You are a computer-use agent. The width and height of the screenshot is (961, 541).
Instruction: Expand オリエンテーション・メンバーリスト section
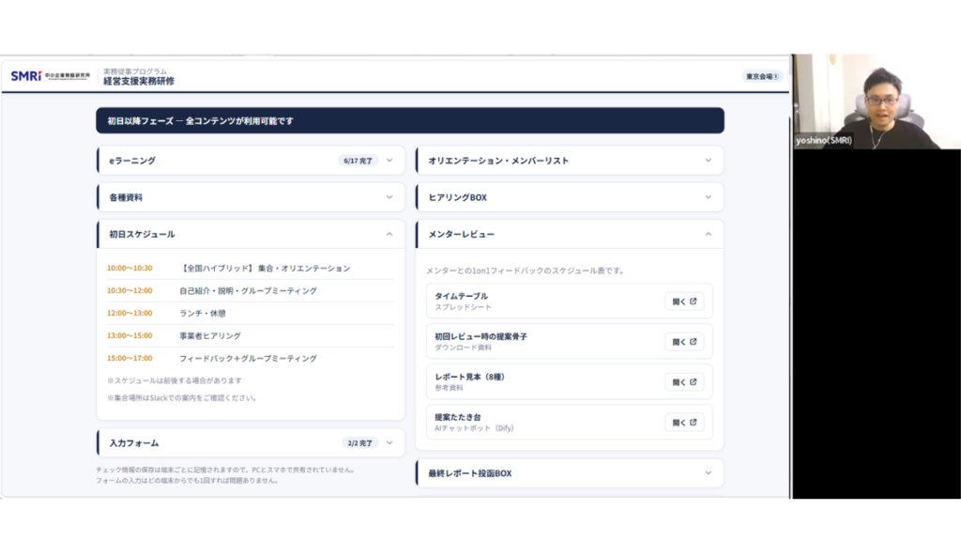click(709, 161)
